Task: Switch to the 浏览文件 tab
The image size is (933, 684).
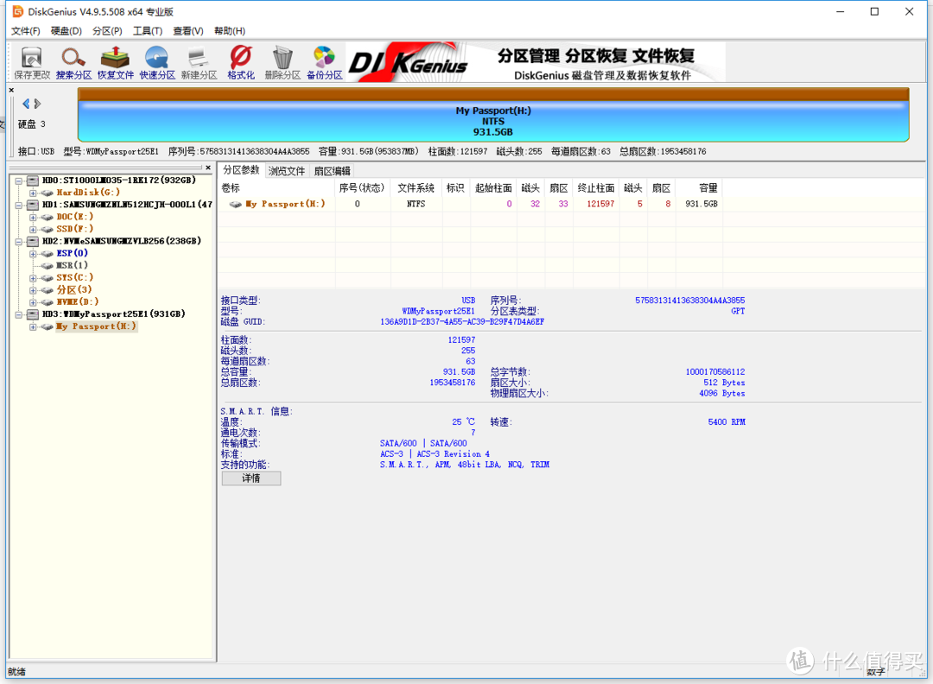Action: click(286, 171)
